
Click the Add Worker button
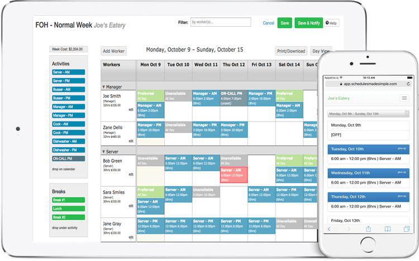(113, 51)
